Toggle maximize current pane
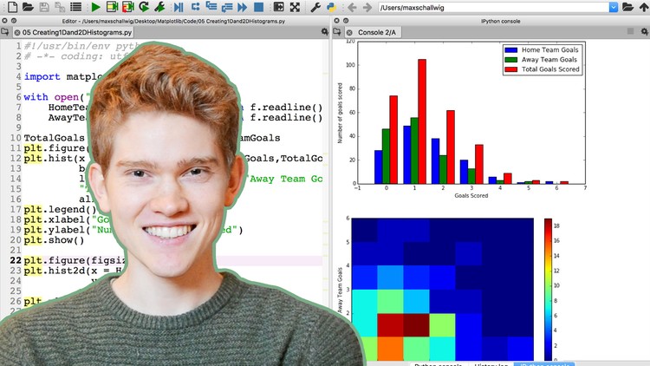 pyautogui.click(x=279, y=7)
